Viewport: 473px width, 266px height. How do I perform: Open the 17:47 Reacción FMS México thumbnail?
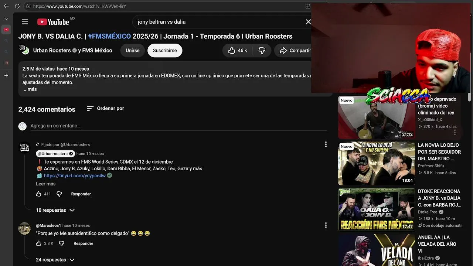click(x=377, y=209)
